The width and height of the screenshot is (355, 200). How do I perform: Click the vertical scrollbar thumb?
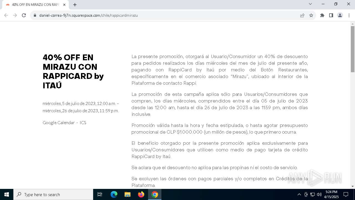click(353, 49)
